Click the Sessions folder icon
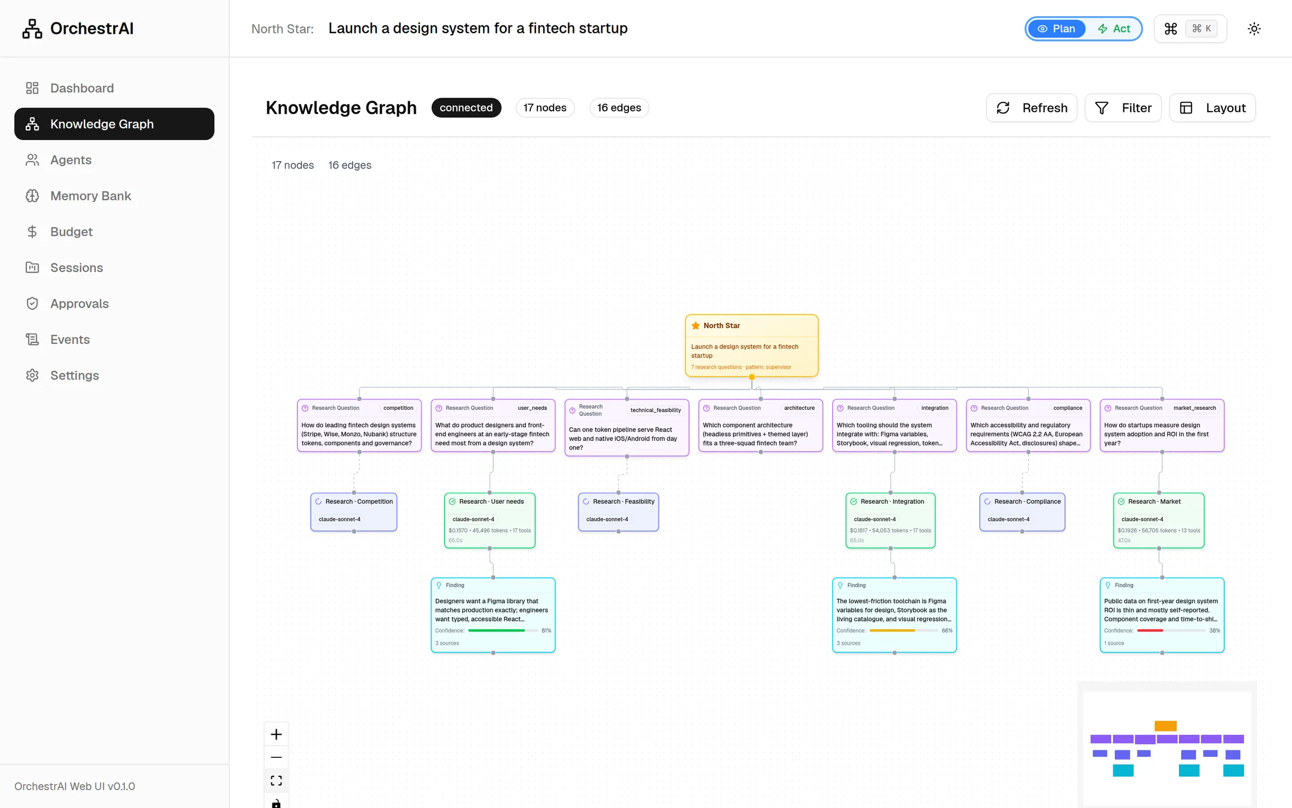1292x808 pixels. click(32, 268)
